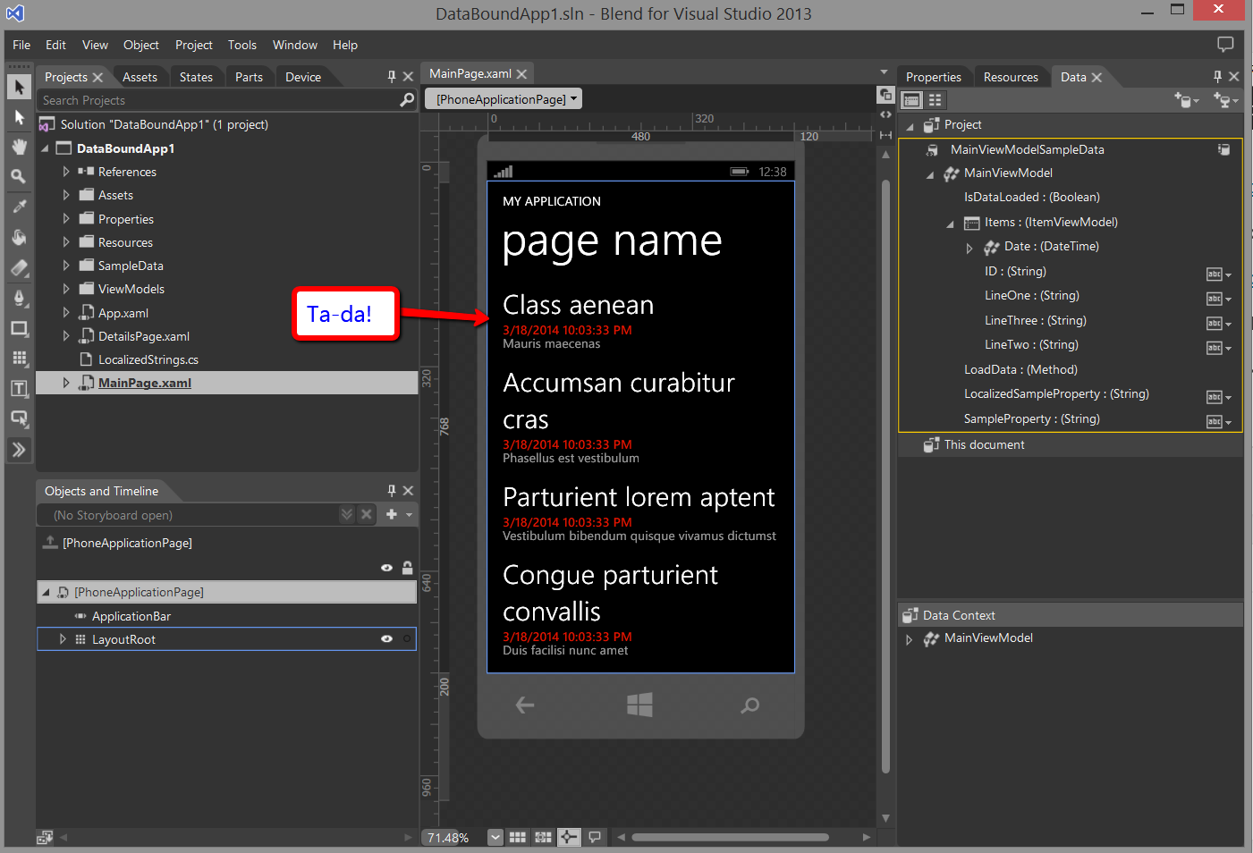Select the Pan hand tool
Viewport: 1253px width, 853px height.
pyautogui.click(x=19, y=147)
